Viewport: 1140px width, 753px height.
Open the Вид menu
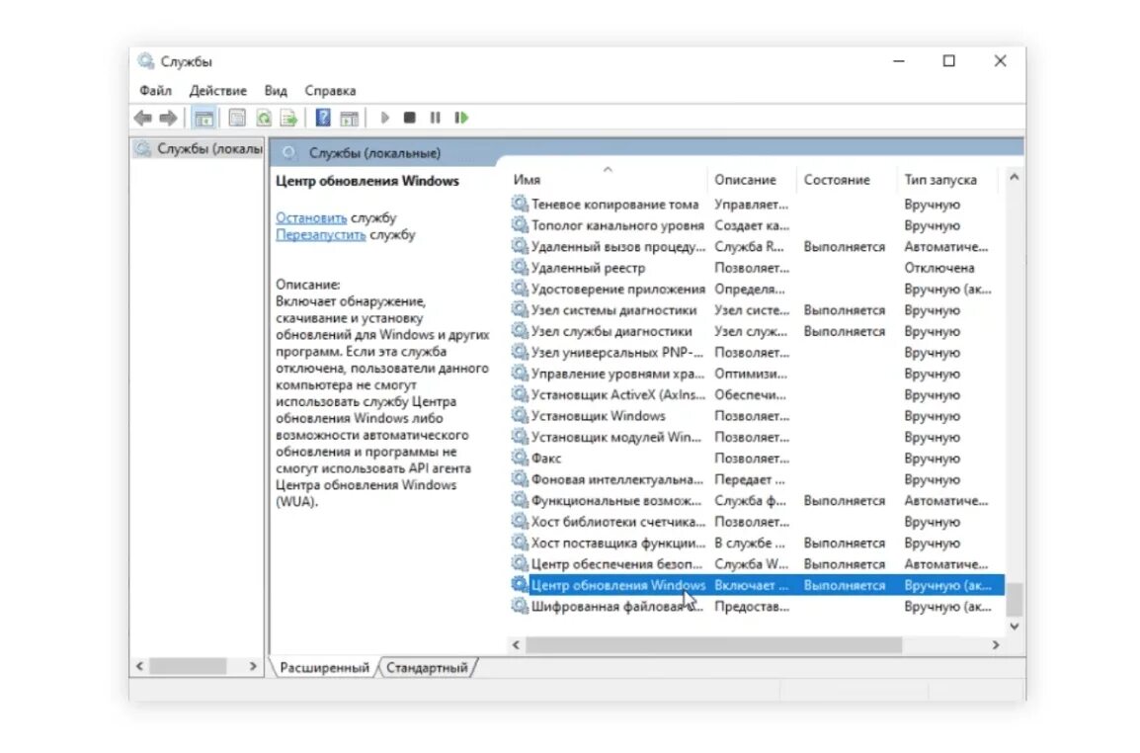pos(276,91)
